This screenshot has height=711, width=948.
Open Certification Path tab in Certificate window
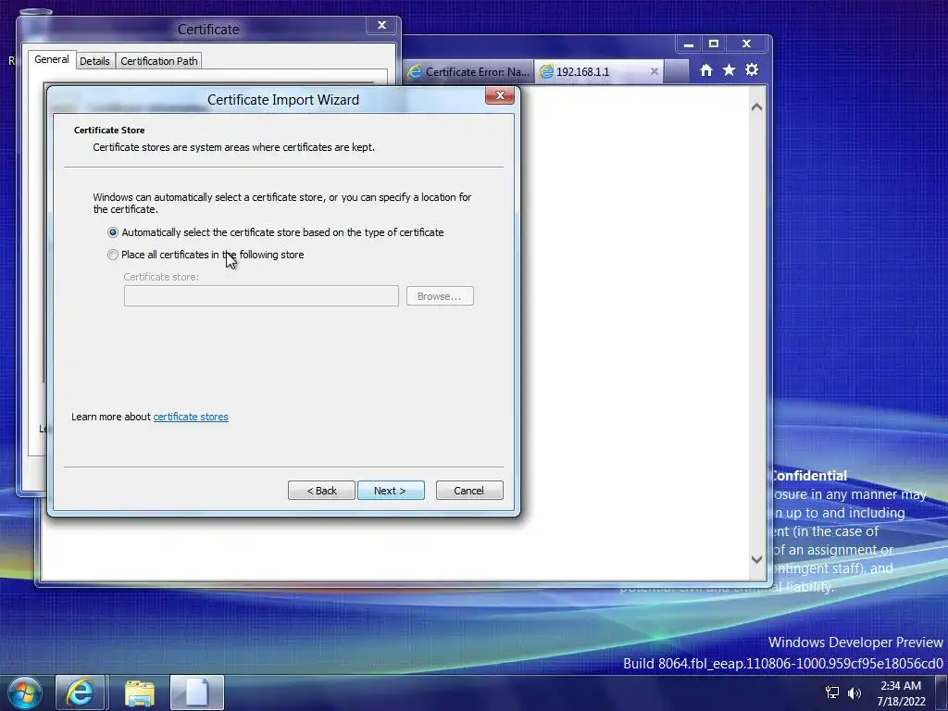(x=159, y=61)
